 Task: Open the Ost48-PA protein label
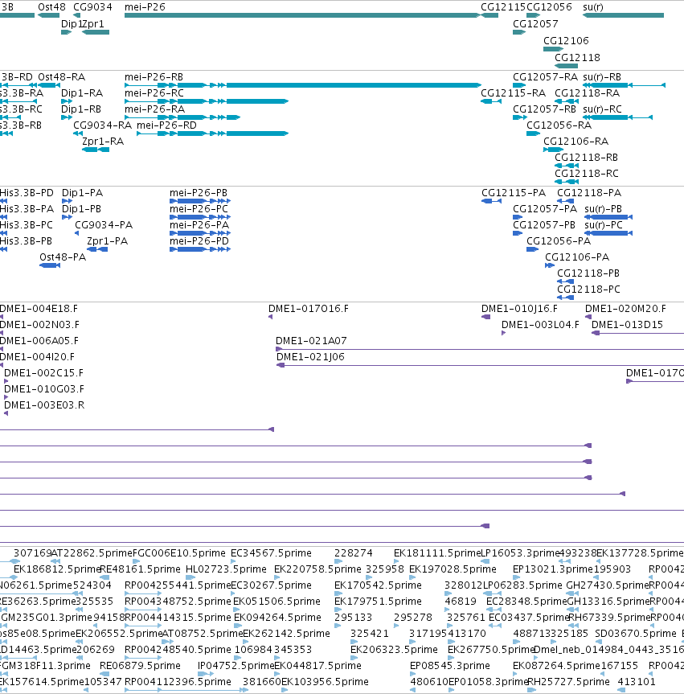pos(63,257)
